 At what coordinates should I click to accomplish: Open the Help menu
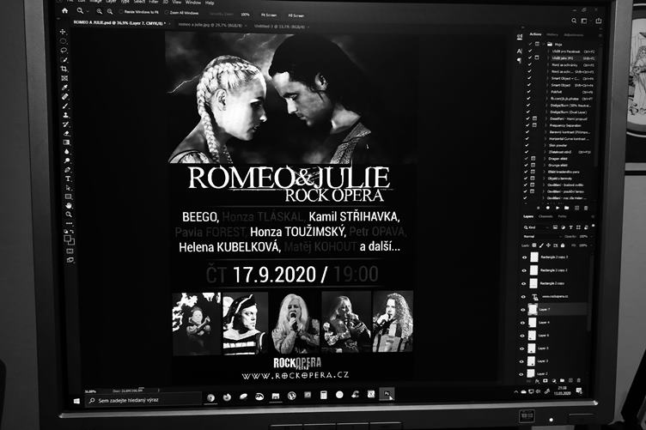(x=210, y=3)
